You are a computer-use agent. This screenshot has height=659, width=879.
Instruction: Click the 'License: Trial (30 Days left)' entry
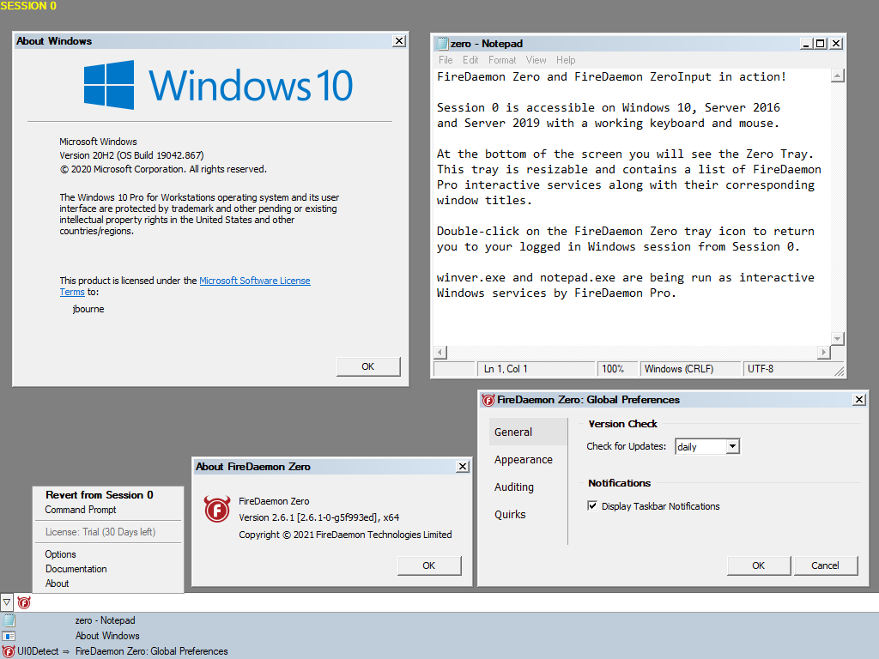click(100, 532)
